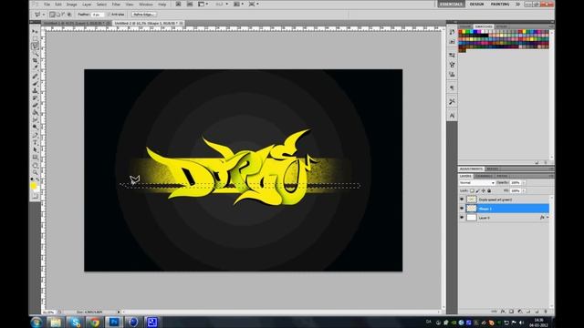This screenshot has width=584, height=328.
Task: Hide the selected Shape 1 layer eye
Action: point(462,209)
